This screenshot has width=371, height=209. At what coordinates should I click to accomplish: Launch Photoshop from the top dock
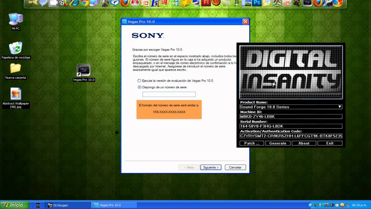(x=257, y=3)
